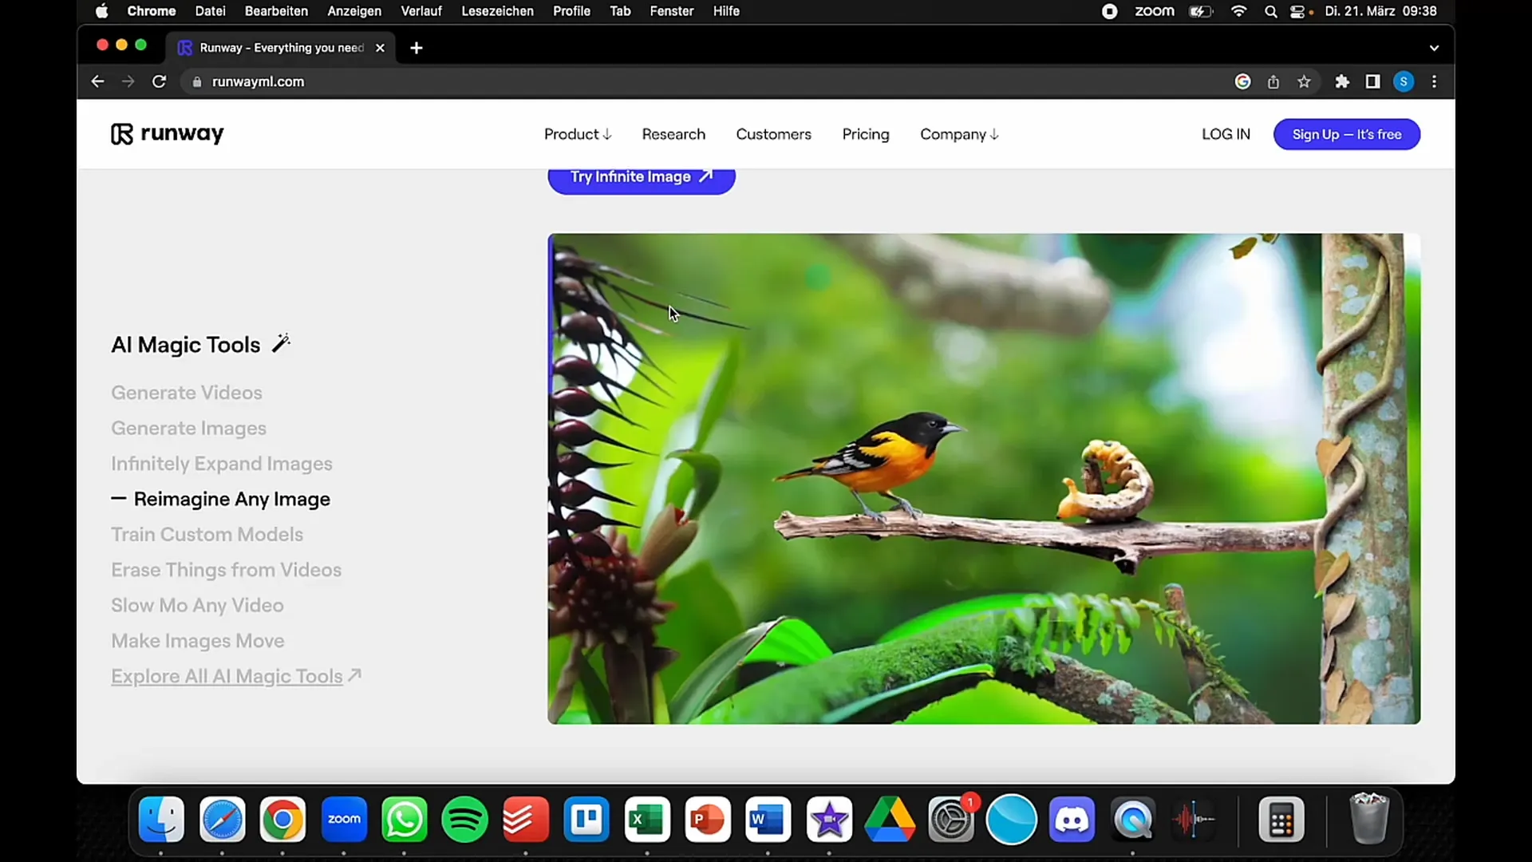This screenshot has height=862, width=1532.
Task: Open WhatsApp from the dock
Action: tap(404, 819)
